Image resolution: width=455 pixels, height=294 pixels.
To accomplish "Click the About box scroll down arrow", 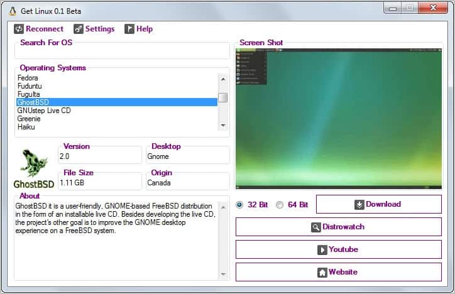I will click(223, 274).
